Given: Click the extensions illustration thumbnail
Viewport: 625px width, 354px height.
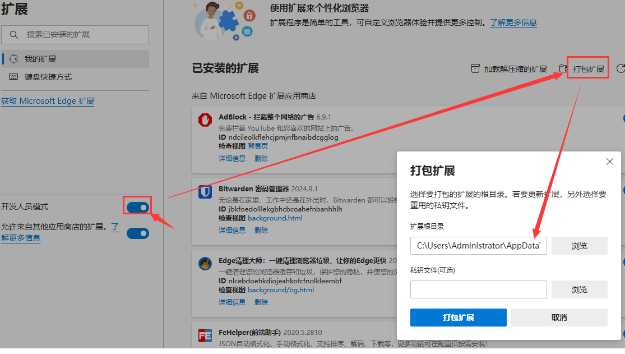Looking at the screenshot, I should pos(224,21).
